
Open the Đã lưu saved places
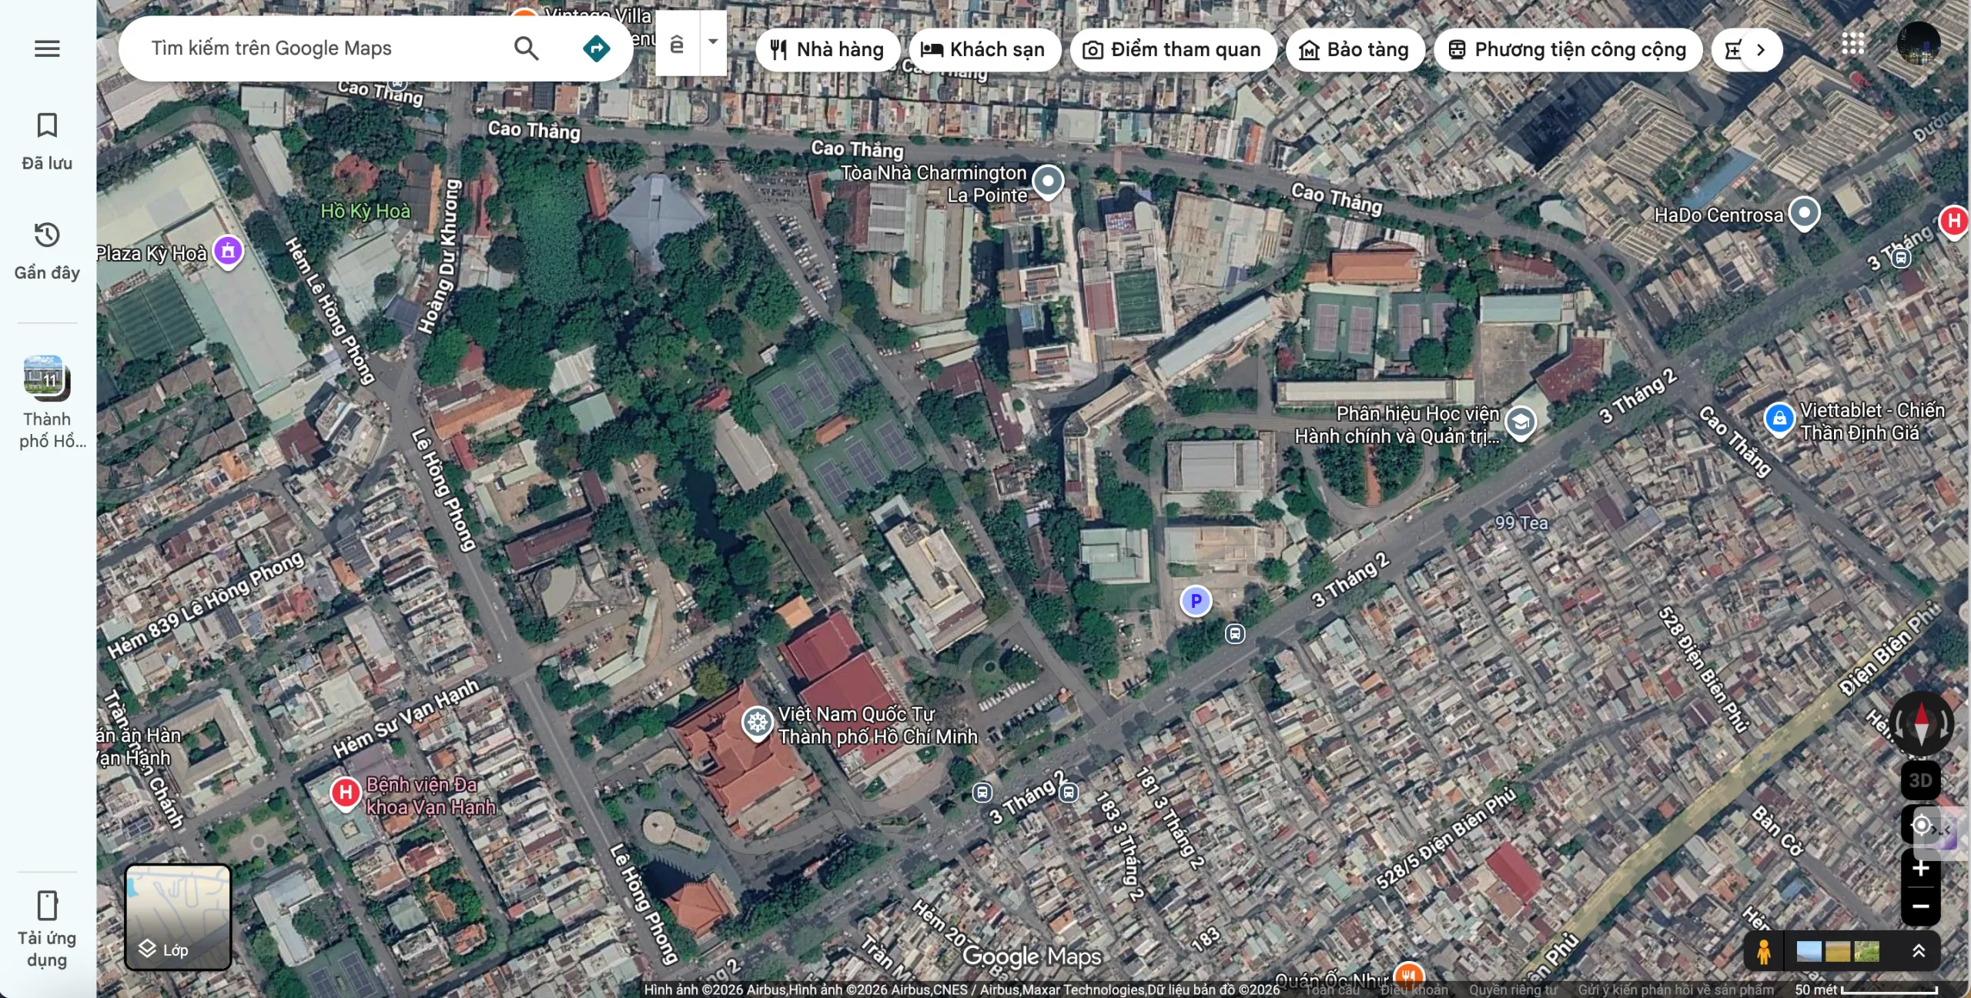click(47, 142)
